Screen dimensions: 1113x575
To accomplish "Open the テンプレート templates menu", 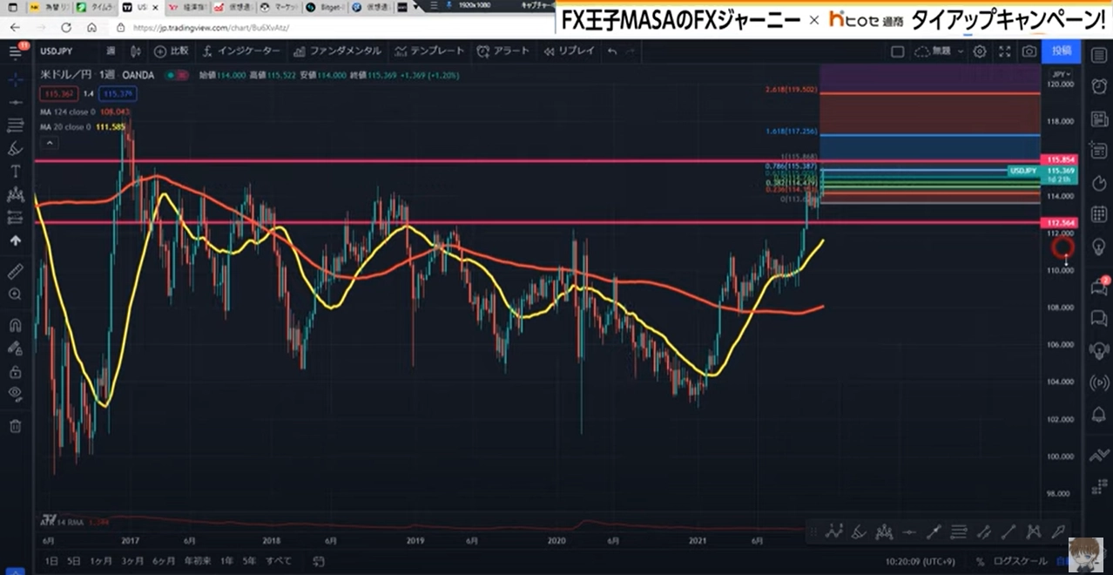I will (429, 51).
